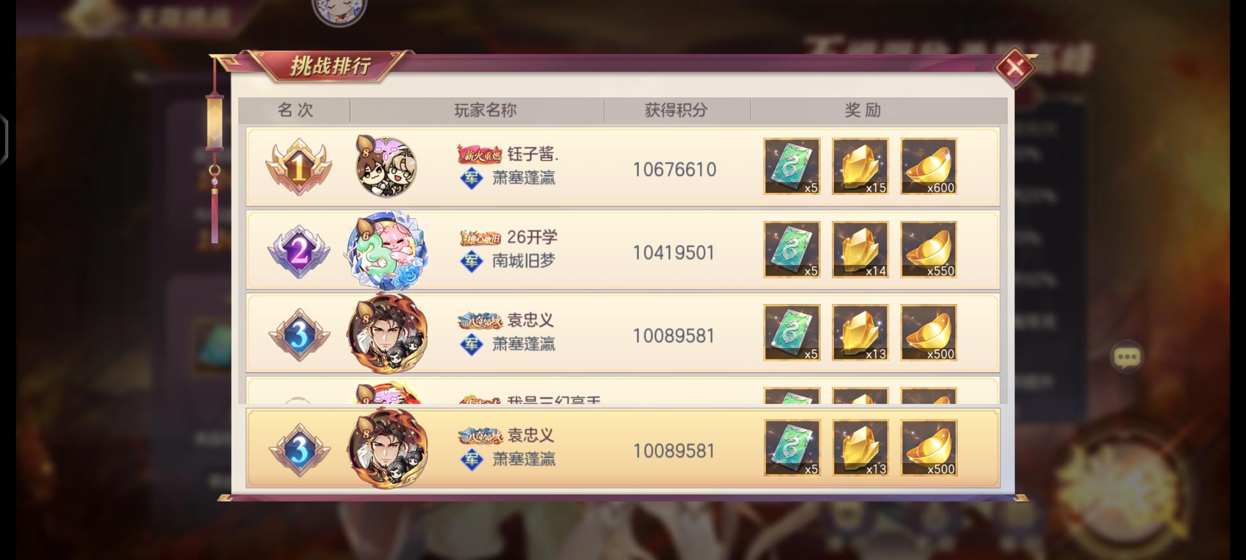Tap the rank 2 purple medal badge

tap(299, 251)
